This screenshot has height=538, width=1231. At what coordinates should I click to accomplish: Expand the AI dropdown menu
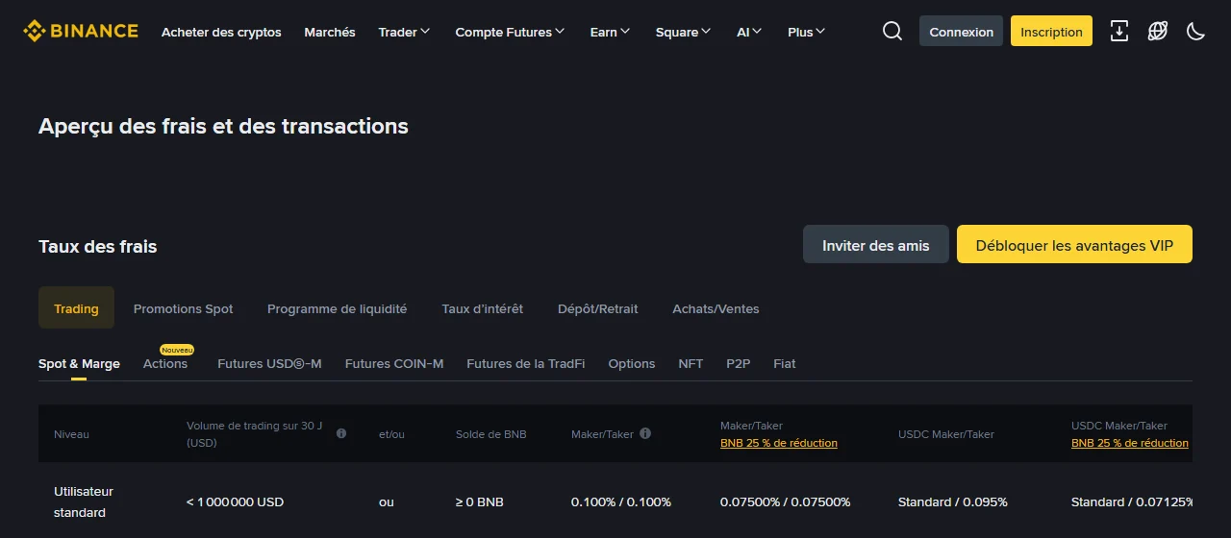(749, 32)
